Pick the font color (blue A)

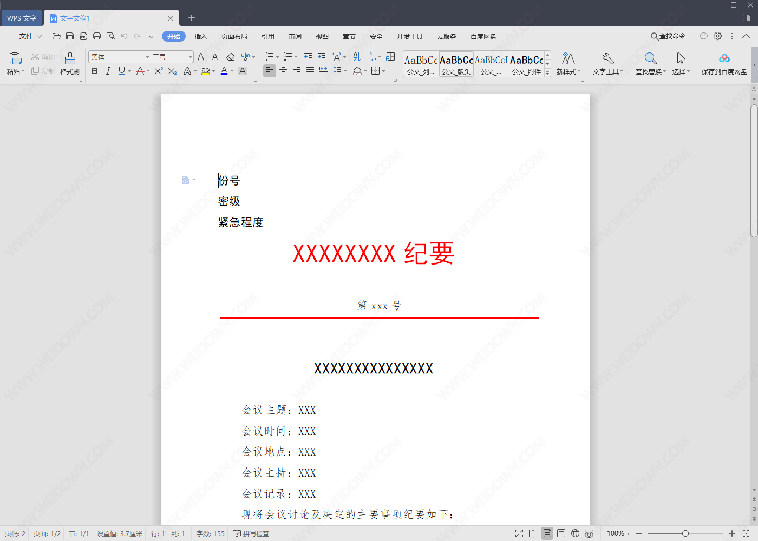(x=224, y=71)
